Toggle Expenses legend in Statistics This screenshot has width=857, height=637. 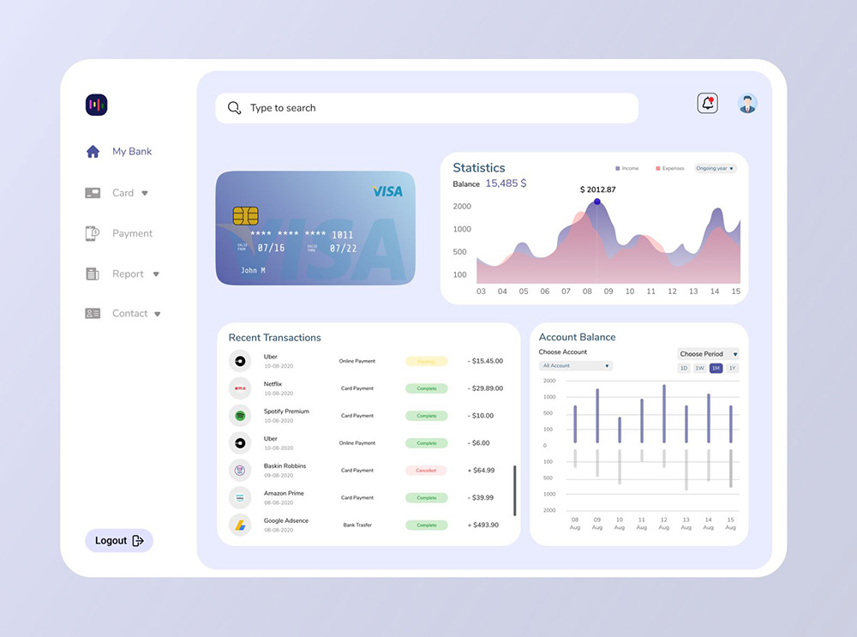(670, 168)
